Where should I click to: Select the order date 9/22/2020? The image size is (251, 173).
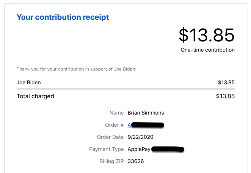(x=140, y=137)
